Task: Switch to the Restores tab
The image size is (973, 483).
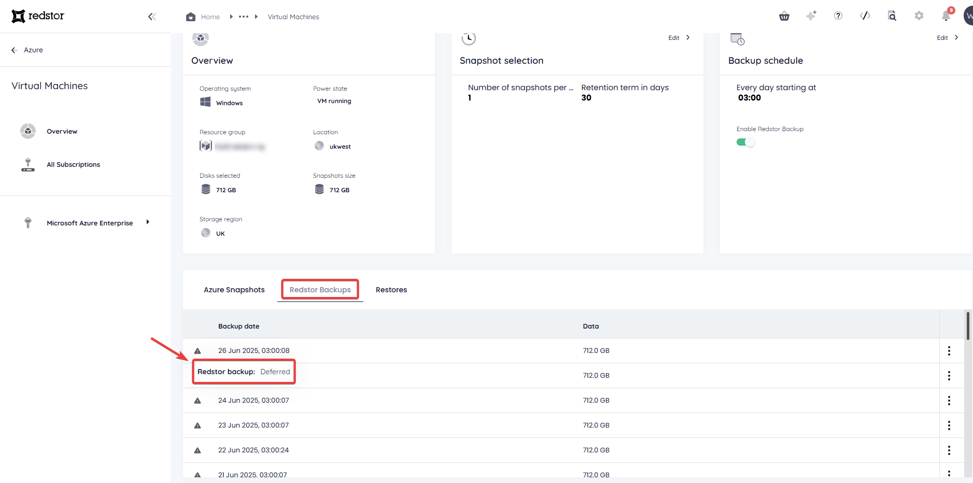Action: coord(391,290)
